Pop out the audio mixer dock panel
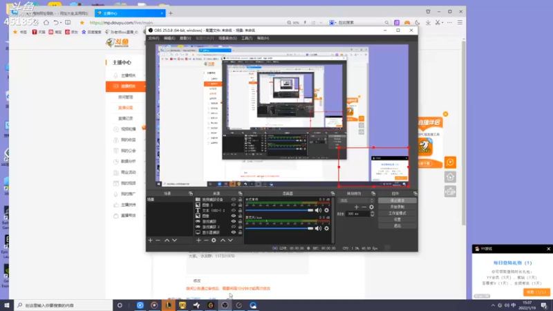 (332, 194)
